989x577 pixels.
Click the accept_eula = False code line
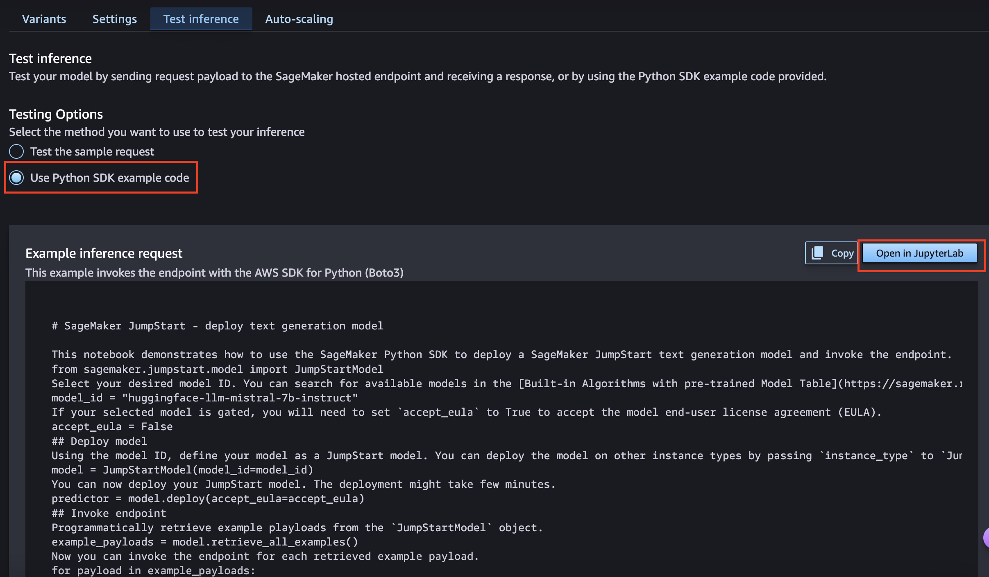(112, 426)
